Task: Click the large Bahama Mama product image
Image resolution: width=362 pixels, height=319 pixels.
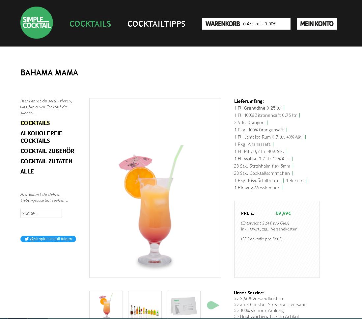Action: [155, 188]
